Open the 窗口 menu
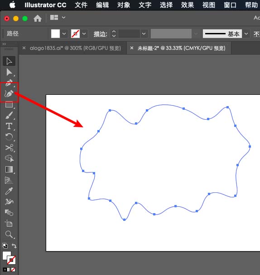Viewport: 260px width, 275px height. pos(230,5)
